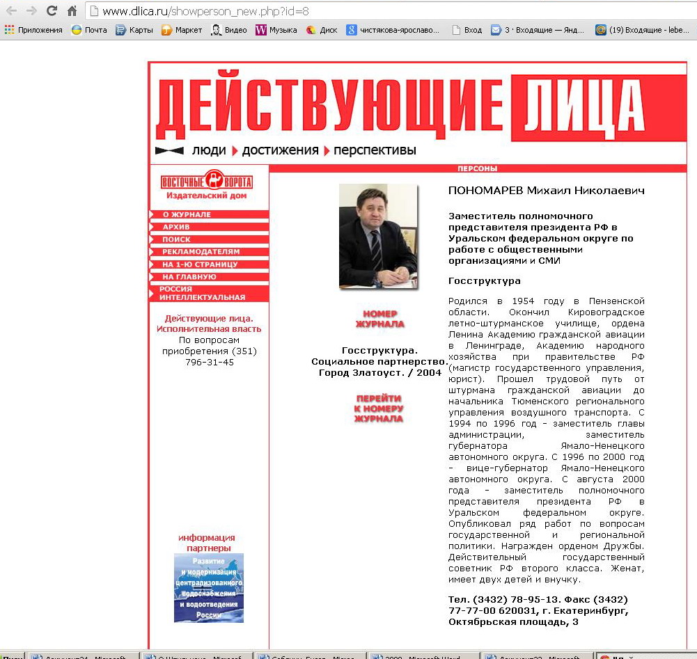This screenshot has width=697, height=659.
Task: Click the issue title Город Златоуст. / 2004
Action: pos(379,373)
